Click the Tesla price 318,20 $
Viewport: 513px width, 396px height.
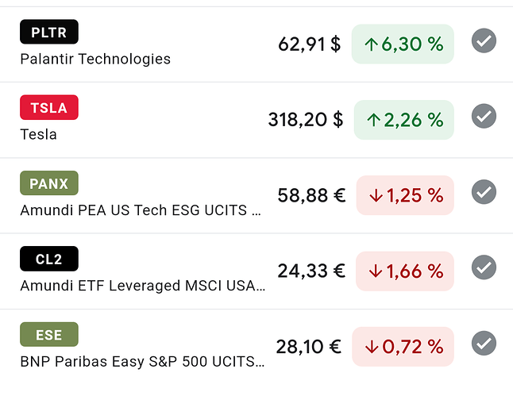pos(306,119)
